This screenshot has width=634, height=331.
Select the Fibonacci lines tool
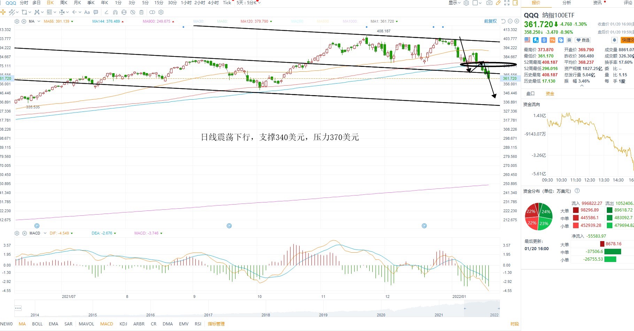[49, 12]
